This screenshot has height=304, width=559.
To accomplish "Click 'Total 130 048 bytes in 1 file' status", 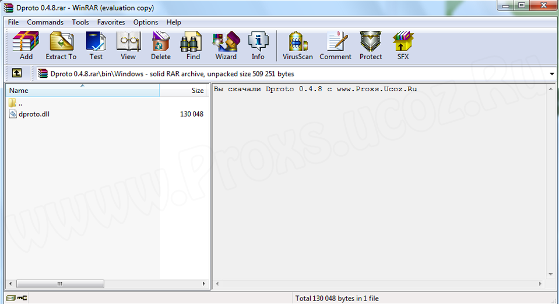I will (337, 298).
